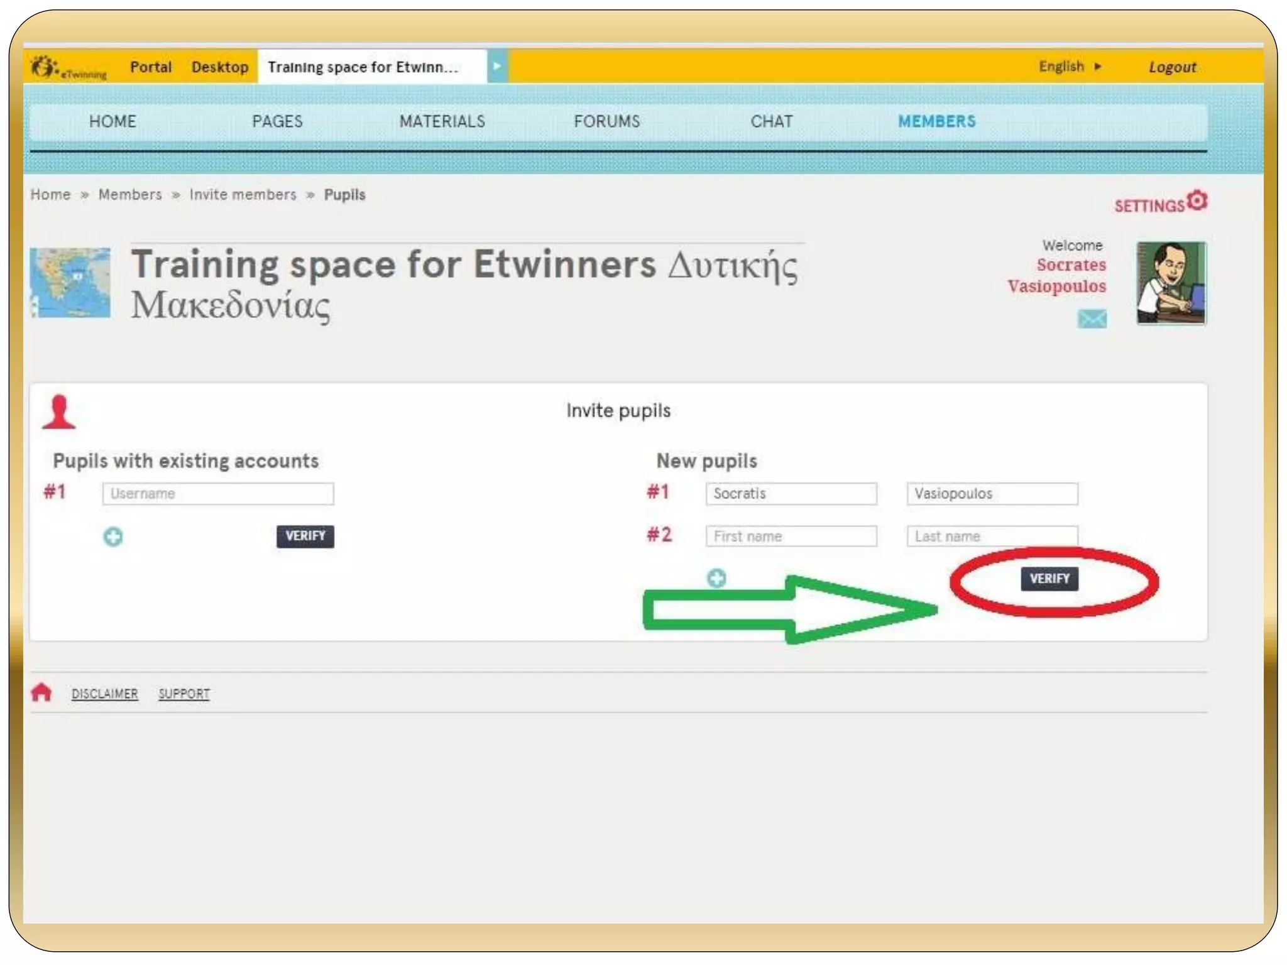The width and height of the screenshot is (1287, 965).
Task: Click the #2 First name field
Action: click(791, 537)
